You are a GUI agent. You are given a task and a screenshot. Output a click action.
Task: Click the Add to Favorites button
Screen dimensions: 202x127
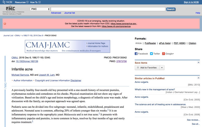(x=147, y=68)
